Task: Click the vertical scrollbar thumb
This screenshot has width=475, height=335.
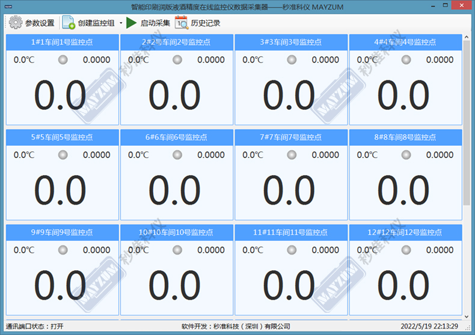Action: (x=467, y=124)
